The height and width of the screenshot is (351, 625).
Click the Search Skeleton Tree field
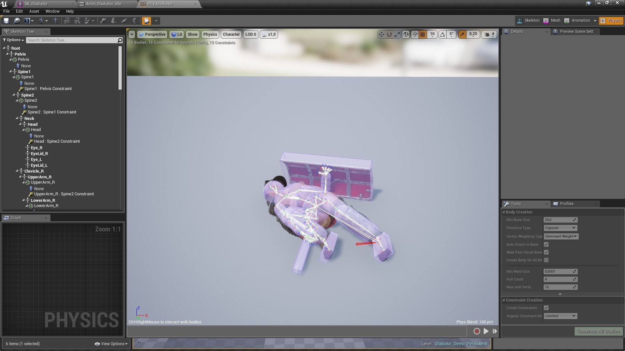click(72, 40)
